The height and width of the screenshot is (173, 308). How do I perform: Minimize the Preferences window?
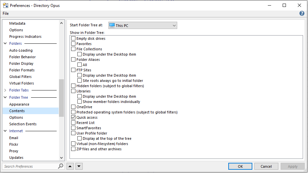269,5
